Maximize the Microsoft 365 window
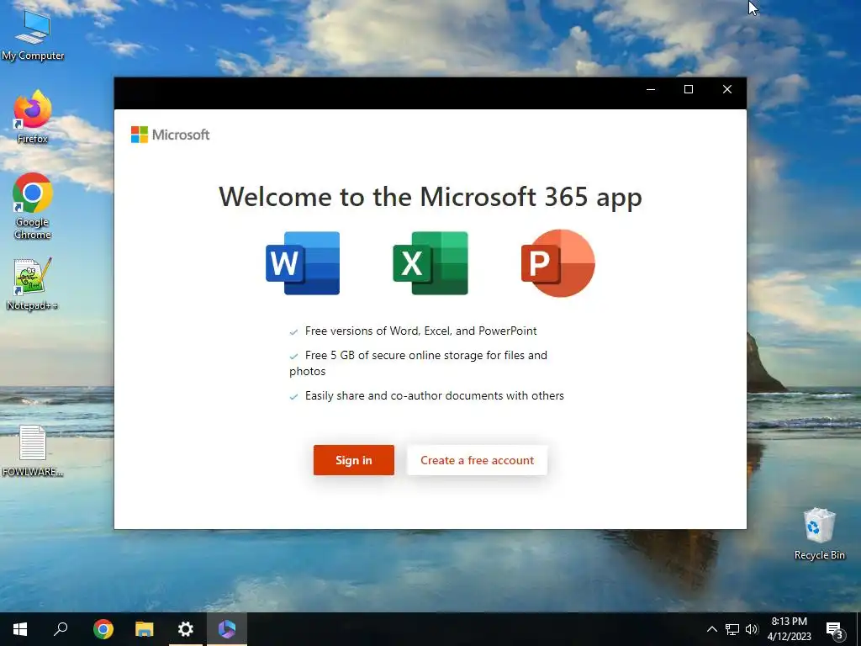The width and height of the screenshot is (861, 646). coord(689,89)
